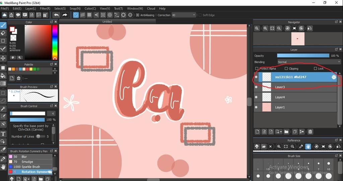Open the Blending mode dropdown
Viewport: 343px width, 181px height.
tap(309, 62)
